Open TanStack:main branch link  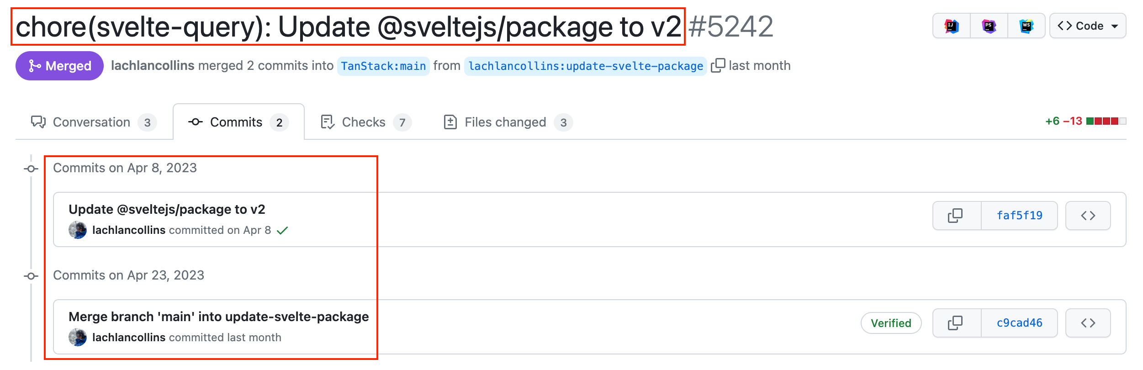(383, 66)
